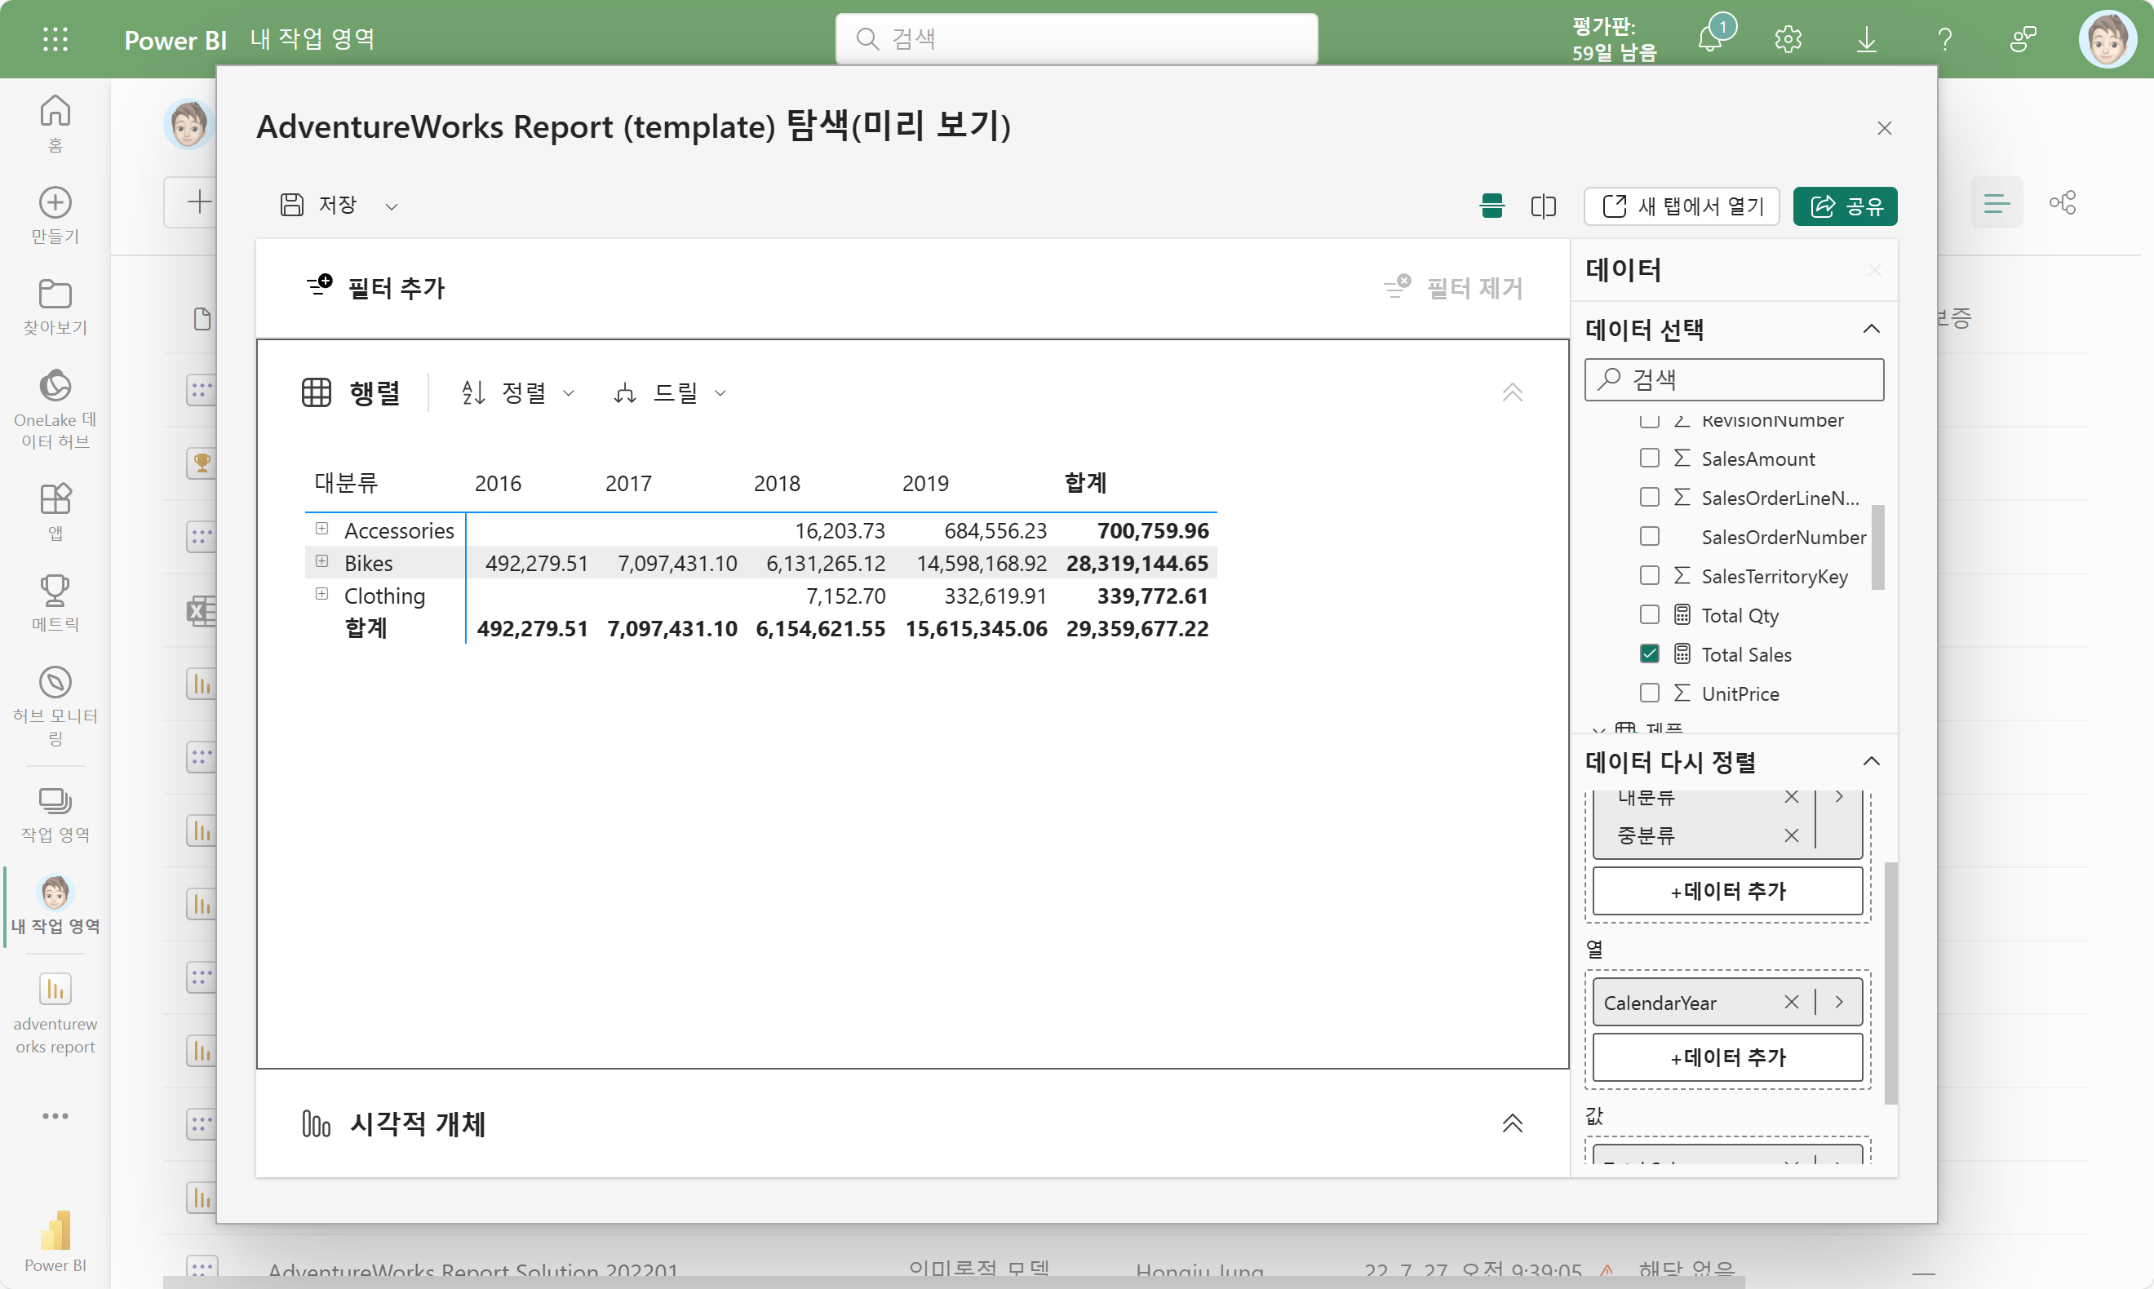Open the 정렬 sort dropdown
The height and width of the screenshot is (1289, 2154).
[519, 392]
